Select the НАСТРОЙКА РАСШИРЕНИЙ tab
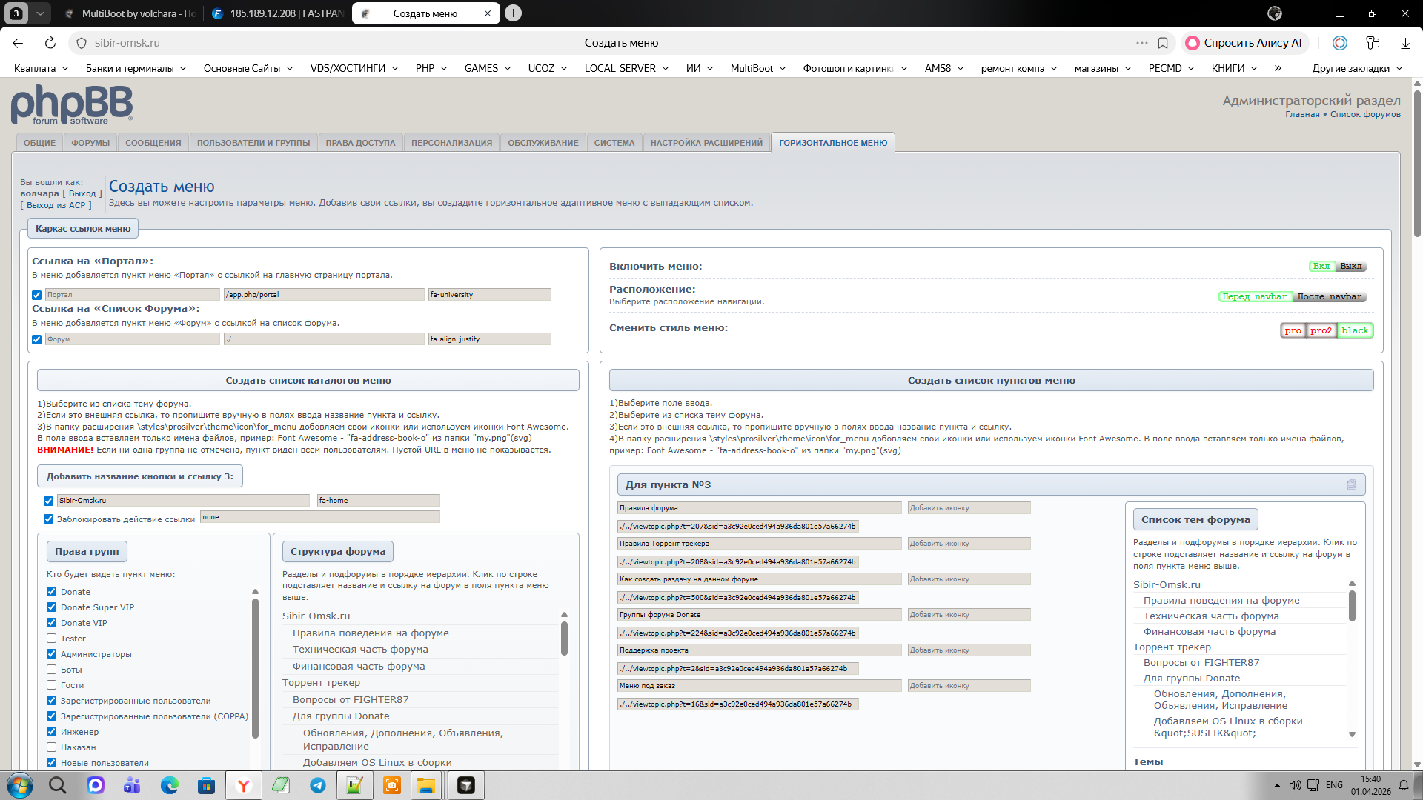The width and height of the screenshot is (1423, 800). (x=706, y=143)
